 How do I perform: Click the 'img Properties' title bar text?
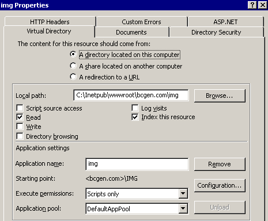[25, 5]
